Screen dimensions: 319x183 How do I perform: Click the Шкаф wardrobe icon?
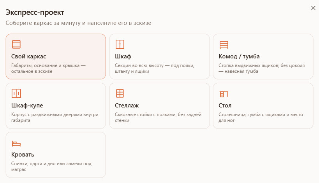coord(120,44)
